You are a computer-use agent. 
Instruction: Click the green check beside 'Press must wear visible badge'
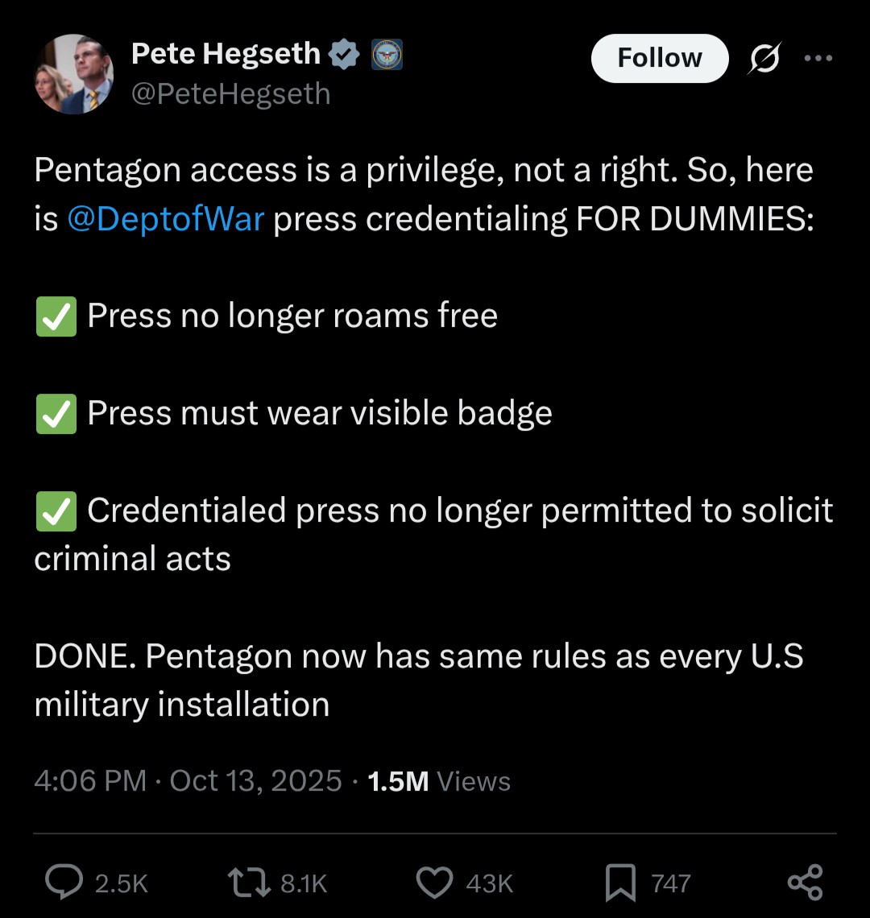click(x=56, y=413)
